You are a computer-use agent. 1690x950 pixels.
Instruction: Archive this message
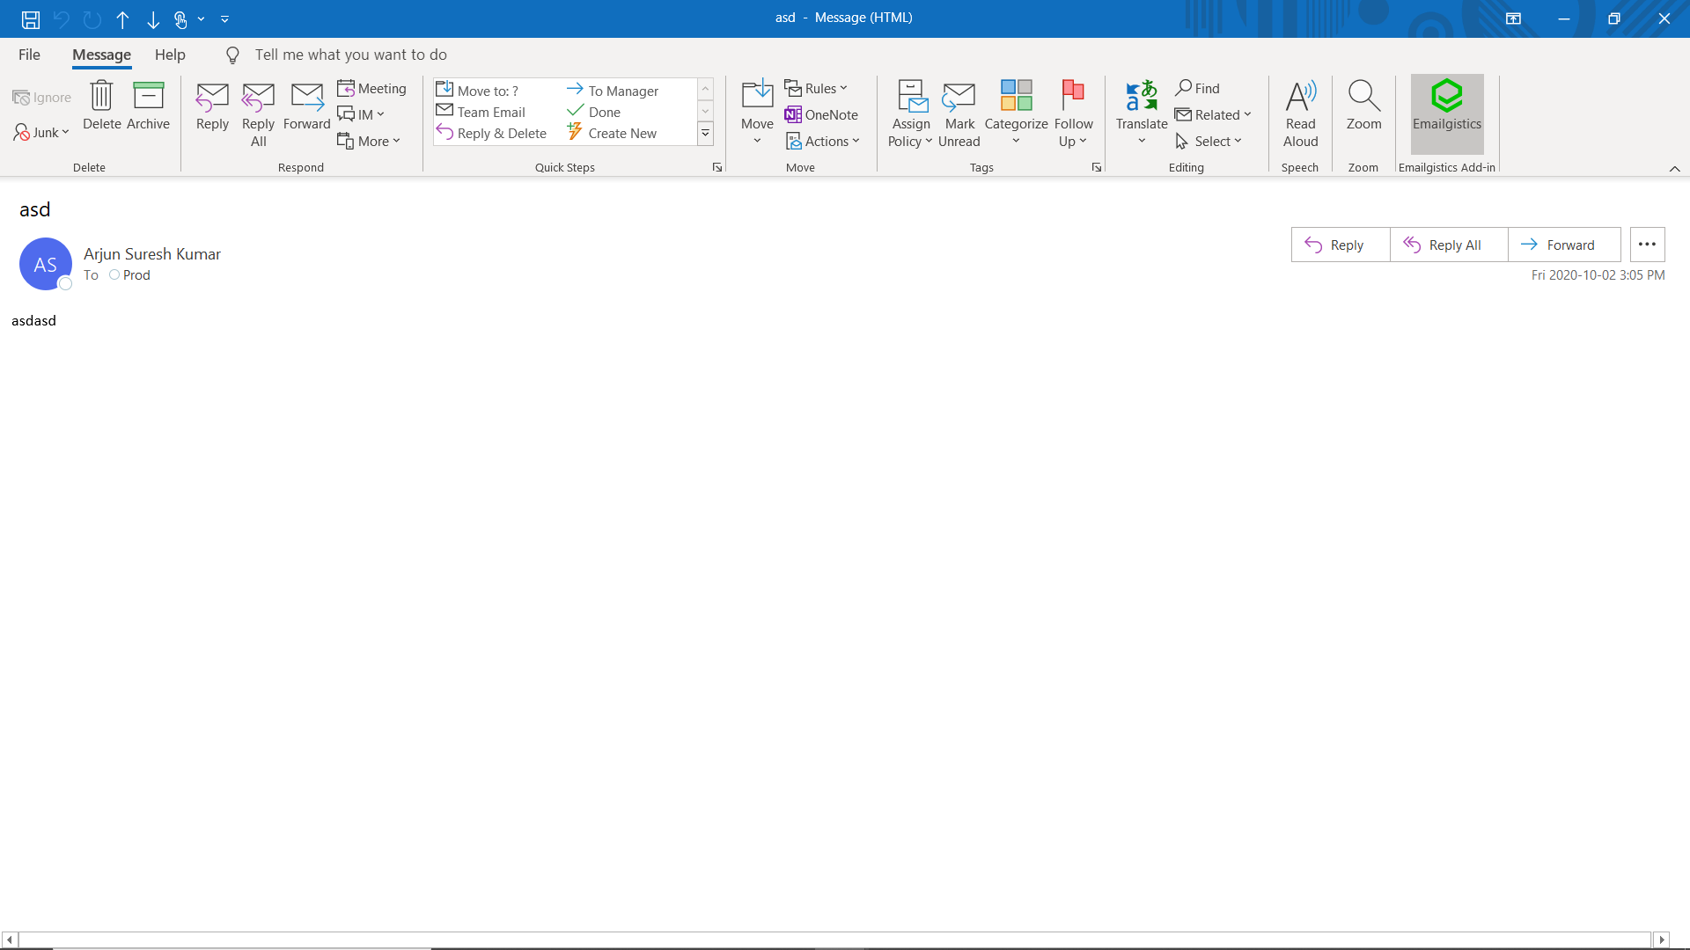148,107
